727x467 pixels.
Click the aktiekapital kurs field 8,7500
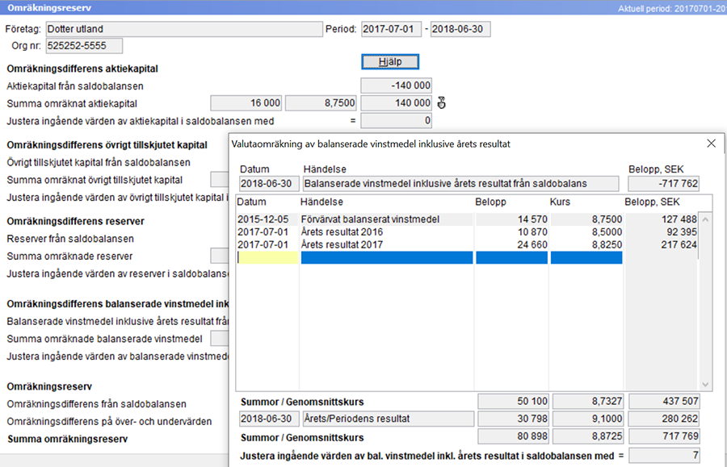tap(321, 102)
